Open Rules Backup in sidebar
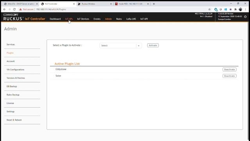 [13, 95]
